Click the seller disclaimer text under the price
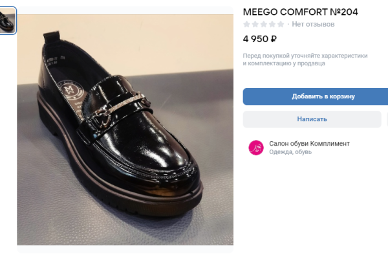 [x=305, y=60]
